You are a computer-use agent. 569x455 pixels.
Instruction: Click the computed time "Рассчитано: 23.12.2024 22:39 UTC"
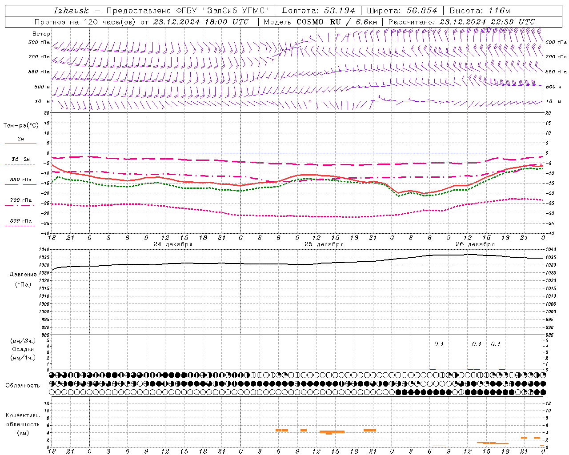coord(461,22)
